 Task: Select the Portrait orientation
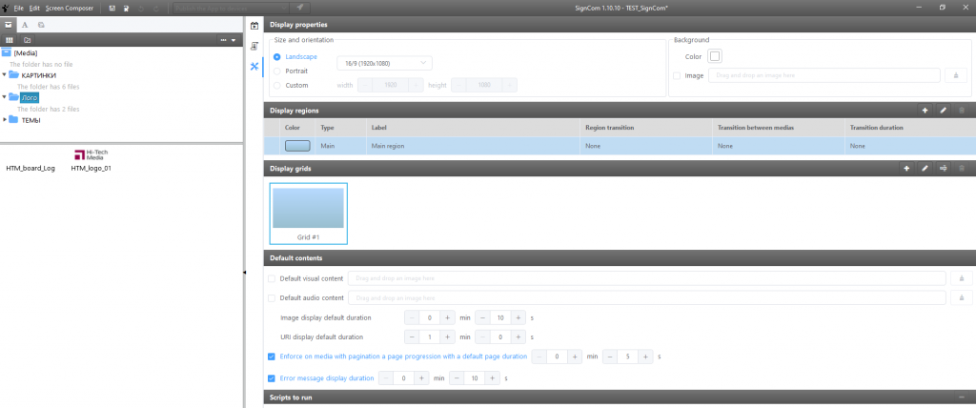pyautogui.click(x=277, y=71)
